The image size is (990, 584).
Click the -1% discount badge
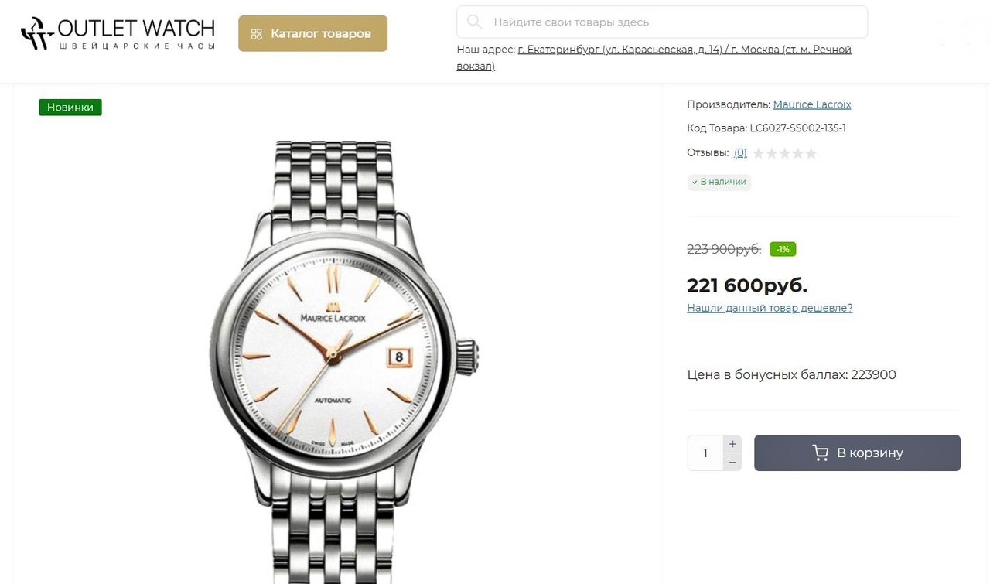[783, 249]
